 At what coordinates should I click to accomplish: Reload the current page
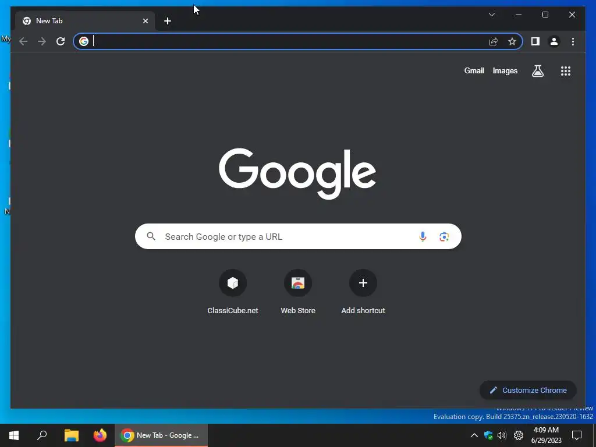[61, 41]
